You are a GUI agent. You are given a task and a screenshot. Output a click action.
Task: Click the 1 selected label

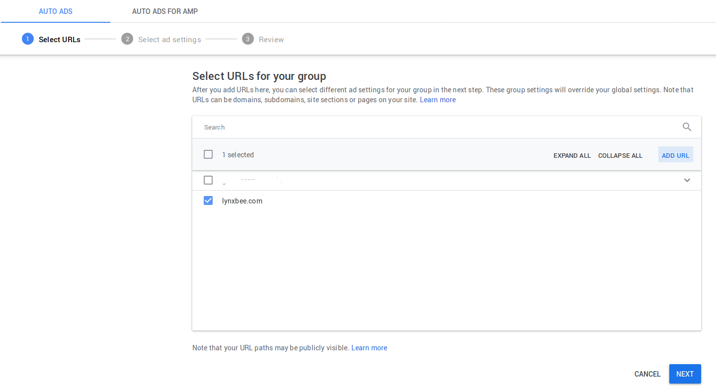pyautogui.click(x=238, y=155)
